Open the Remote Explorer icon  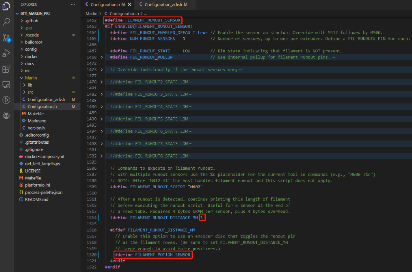coord(6,85)
